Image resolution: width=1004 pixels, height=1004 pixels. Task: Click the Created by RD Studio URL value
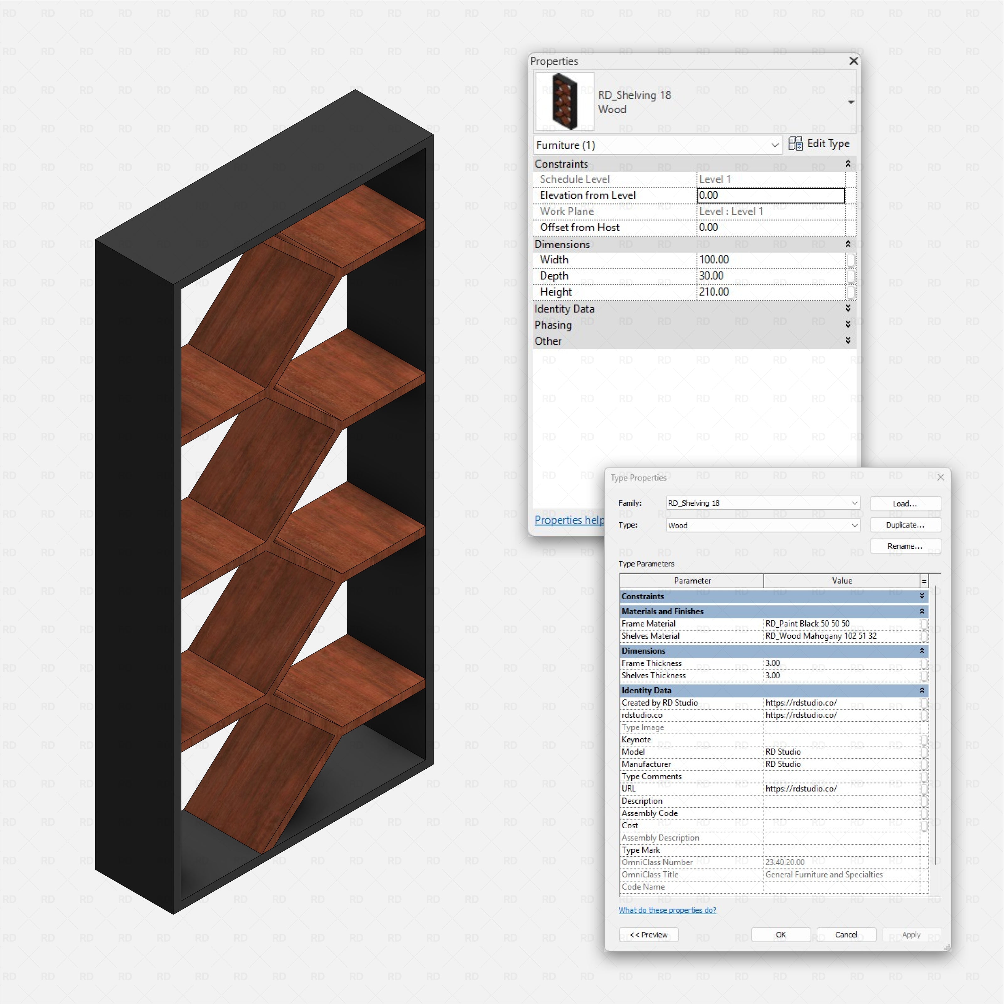(841, 702)
